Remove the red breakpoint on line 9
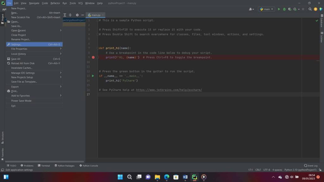The width and height of the screenshot is (324, 182). pos(93,58)
